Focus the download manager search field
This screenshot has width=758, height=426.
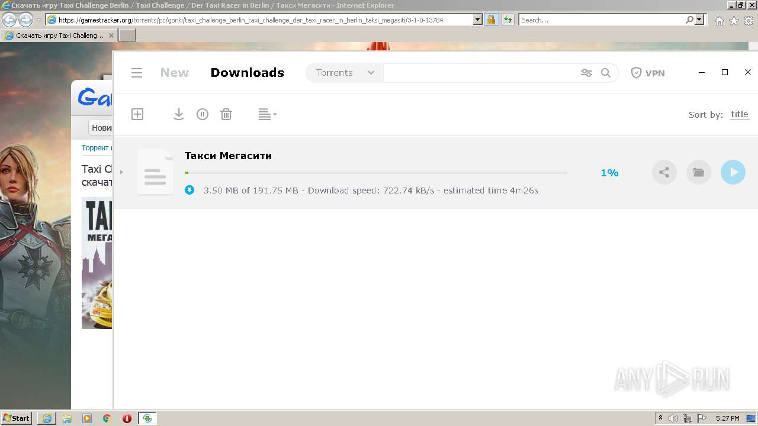click(481, 73)
